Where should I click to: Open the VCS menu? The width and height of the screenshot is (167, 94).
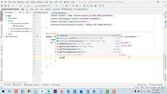[x=61, y=2]
